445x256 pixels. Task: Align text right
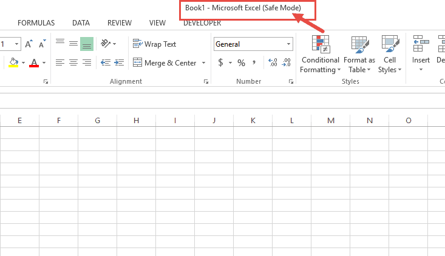87,62
